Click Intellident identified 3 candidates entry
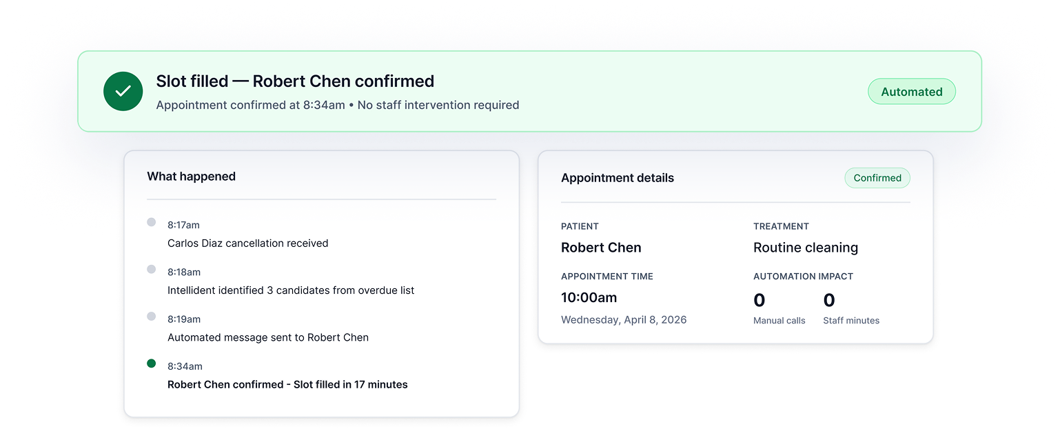This screenshot has height=429, width=1060. (291, 290)
